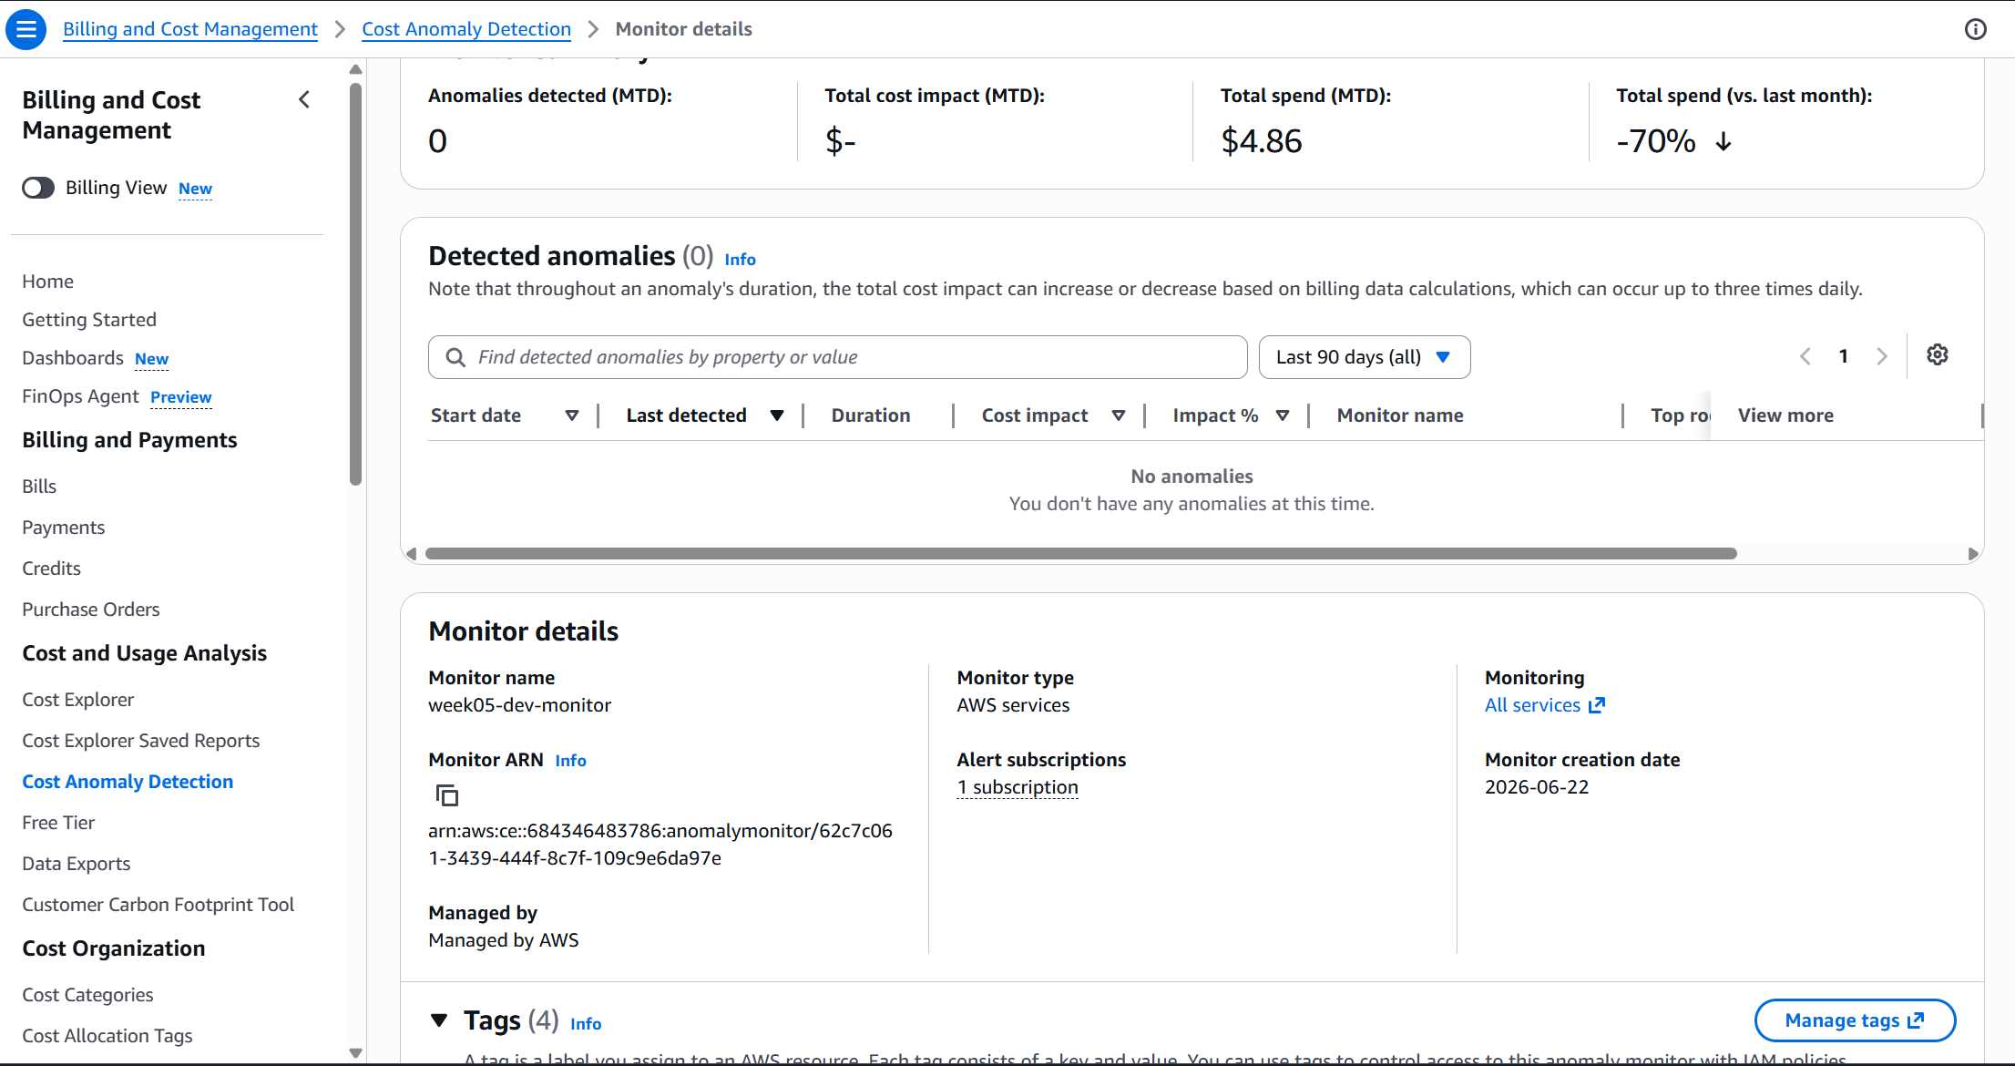
Task: Open Cost Categories in the sidebar
Action: 87,995
